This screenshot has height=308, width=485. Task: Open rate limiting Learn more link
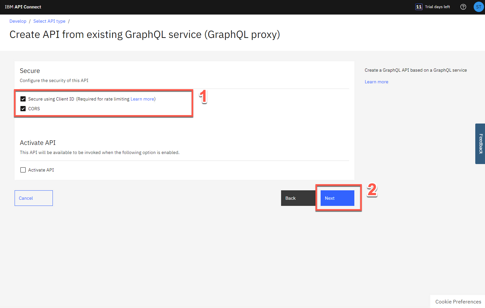pos(142,99)
